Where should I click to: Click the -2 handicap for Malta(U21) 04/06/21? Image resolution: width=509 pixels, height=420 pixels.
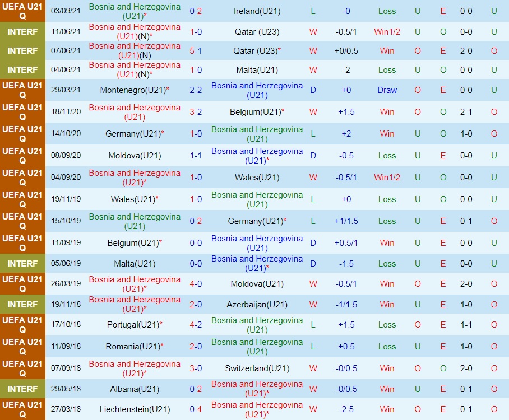346,70
